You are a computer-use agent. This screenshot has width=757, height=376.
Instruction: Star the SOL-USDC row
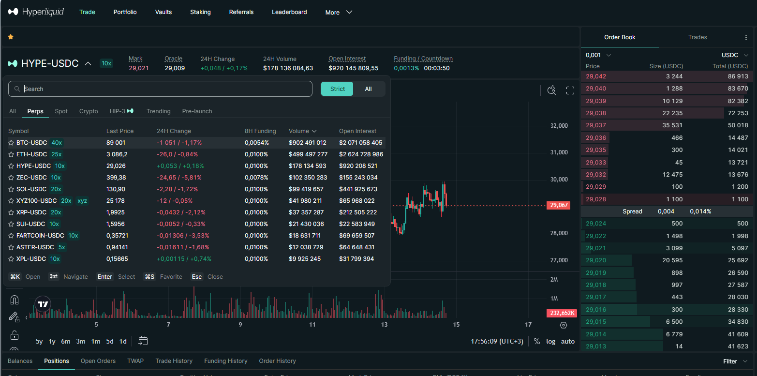click(x=11, y=189)
